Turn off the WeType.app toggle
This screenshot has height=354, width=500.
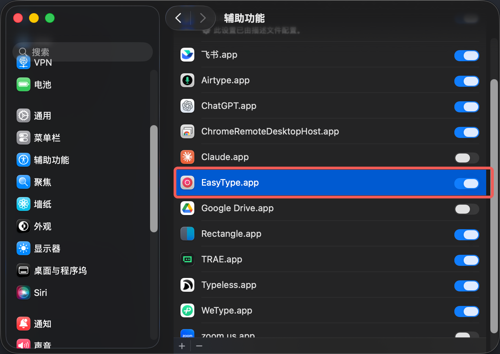tap(466, 311)
